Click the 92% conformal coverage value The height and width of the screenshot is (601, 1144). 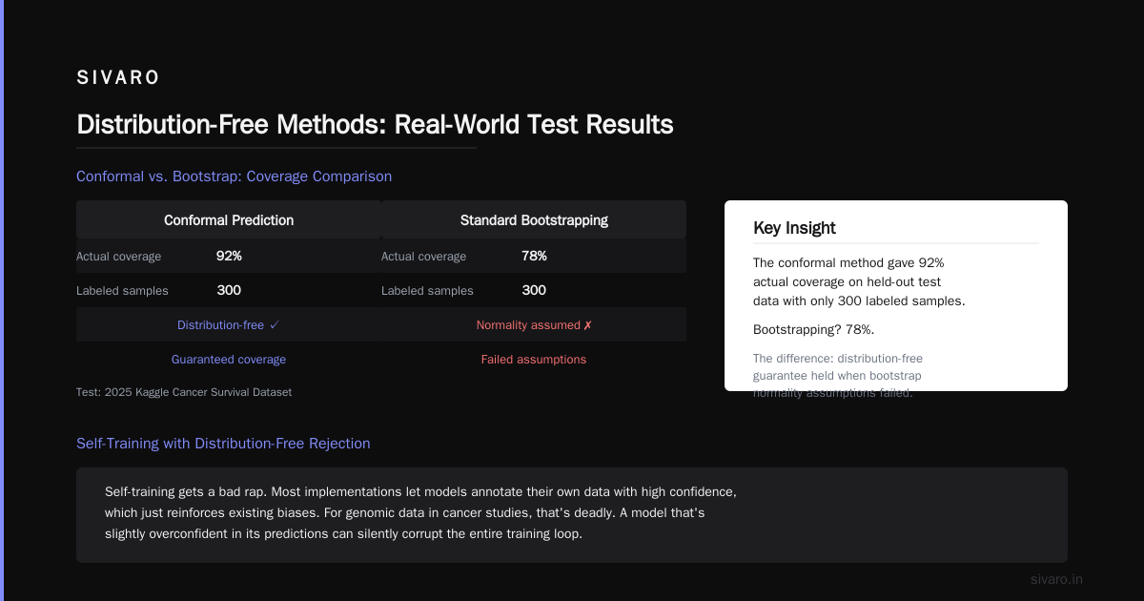pyautogui.click(x=229, y=256)
